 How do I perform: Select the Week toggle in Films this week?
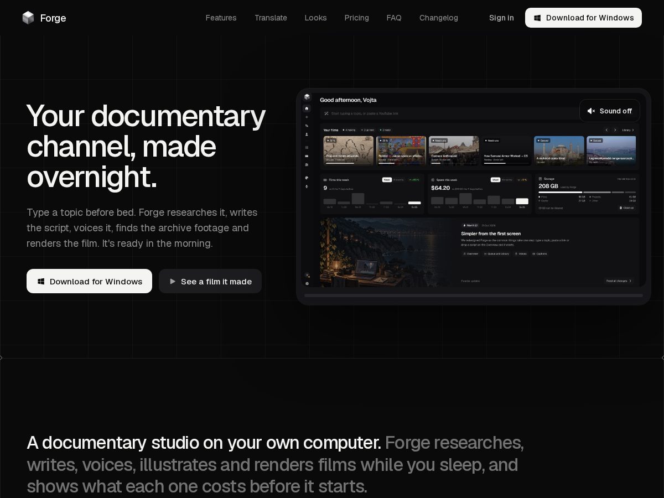(x=387, y=180)
